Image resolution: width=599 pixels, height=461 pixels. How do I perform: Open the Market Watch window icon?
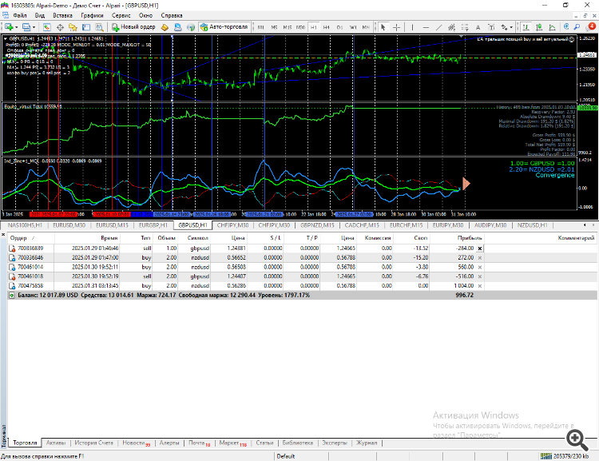(46, 27)
